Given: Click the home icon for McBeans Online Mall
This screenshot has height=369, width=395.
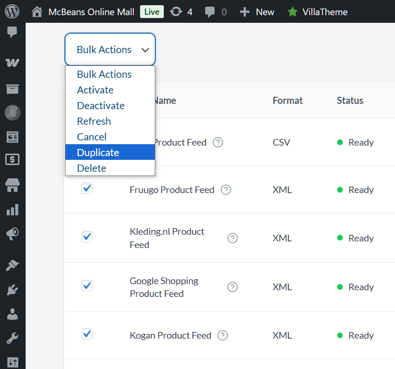Looking at the screenshot, I should [37, 12].
